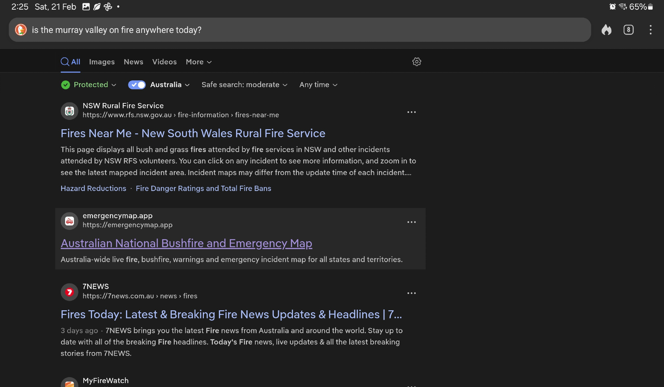664x387 pixels.
Task: Open the Hazard Reductions sublink
Action: (x=93, y=189)
